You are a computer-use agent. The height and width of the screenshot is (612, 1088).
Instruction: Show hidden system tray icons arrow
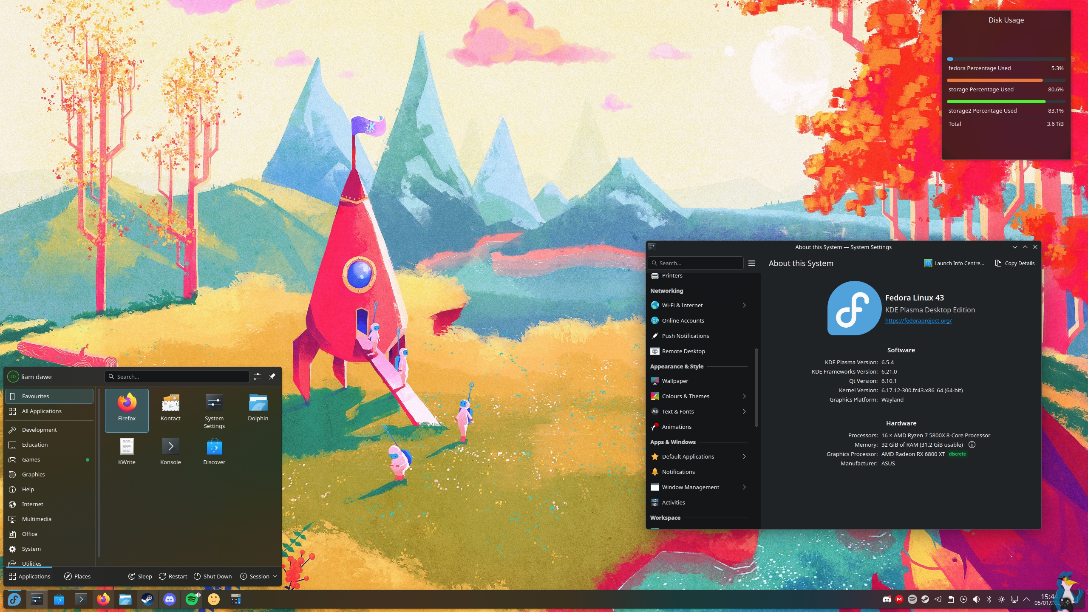[1026, 599]
